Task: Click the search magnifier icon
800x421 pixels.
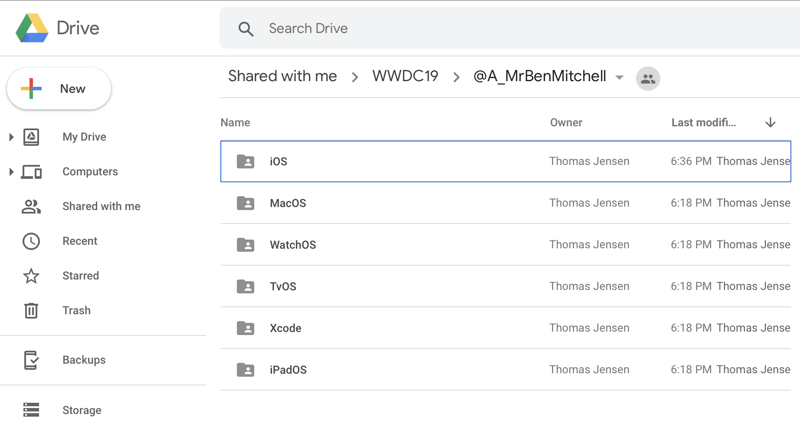Action: click(246, 29)
